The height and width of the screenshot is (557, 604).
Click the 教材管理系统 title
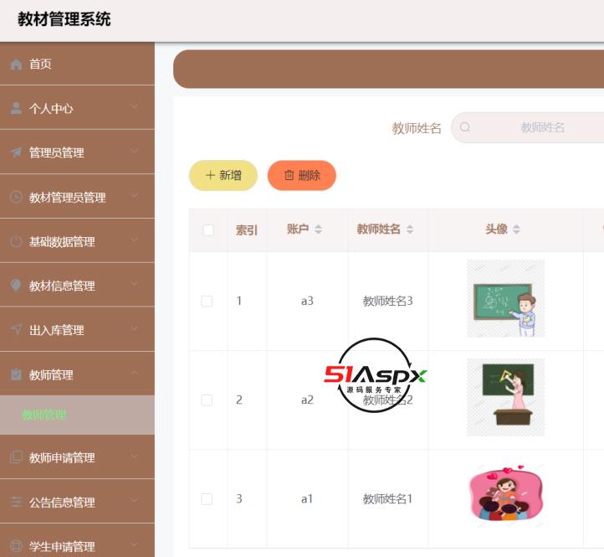click(x=64, y=19)
